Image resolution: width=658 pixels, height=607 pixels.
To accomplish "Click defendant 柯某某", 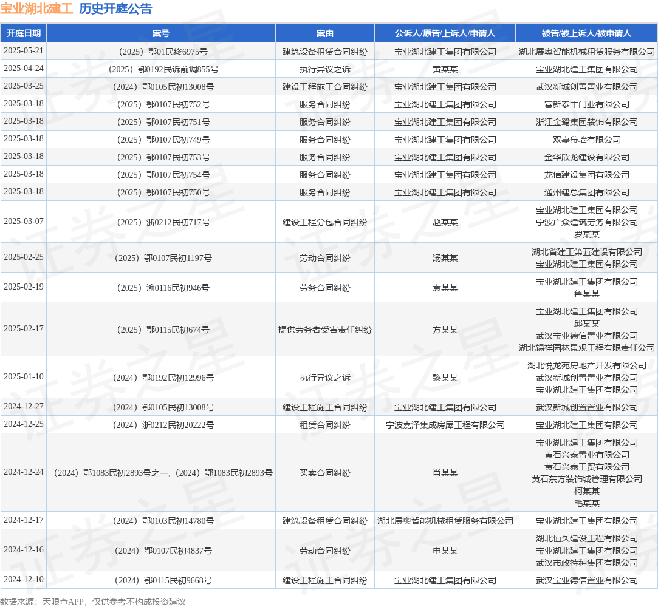I will tap(587, 491).
